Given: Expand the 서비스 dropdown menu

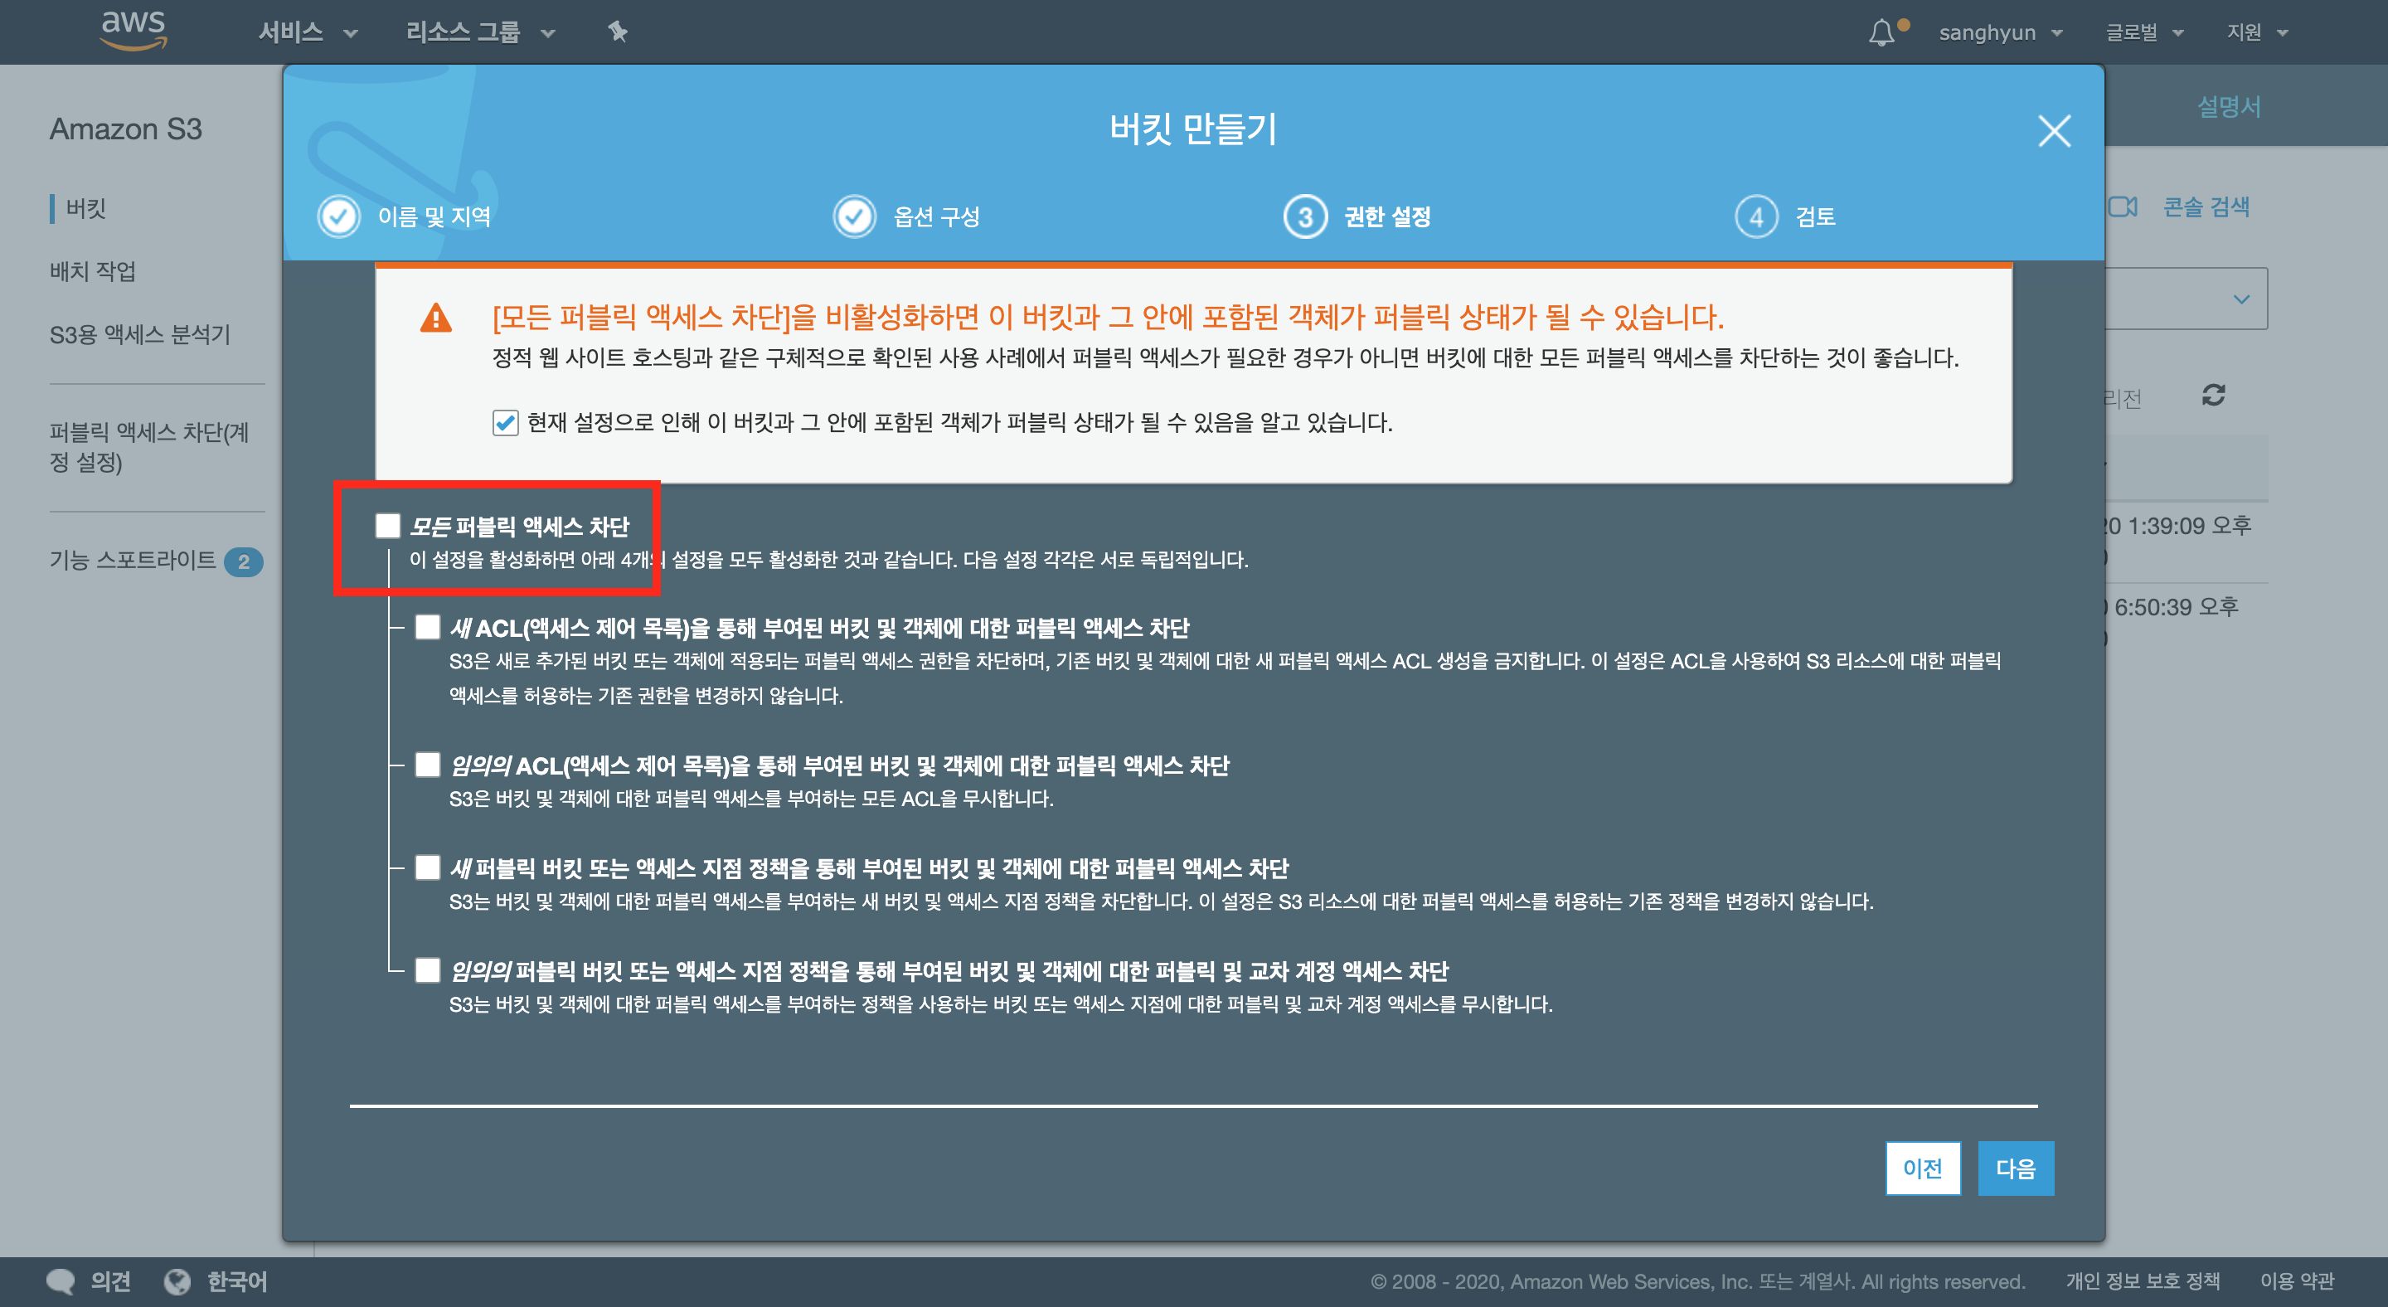Looking at the screenshot, I should coord(307,32).
